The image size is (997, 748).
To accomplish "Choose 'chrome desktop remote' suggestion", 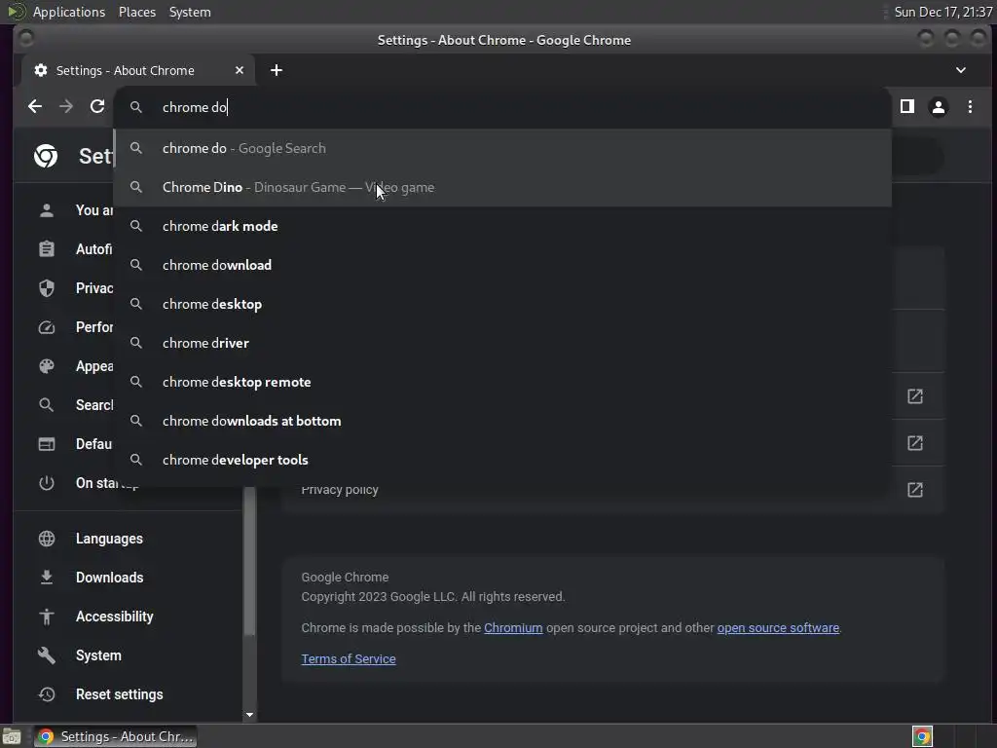I will (x=502, y=382).
